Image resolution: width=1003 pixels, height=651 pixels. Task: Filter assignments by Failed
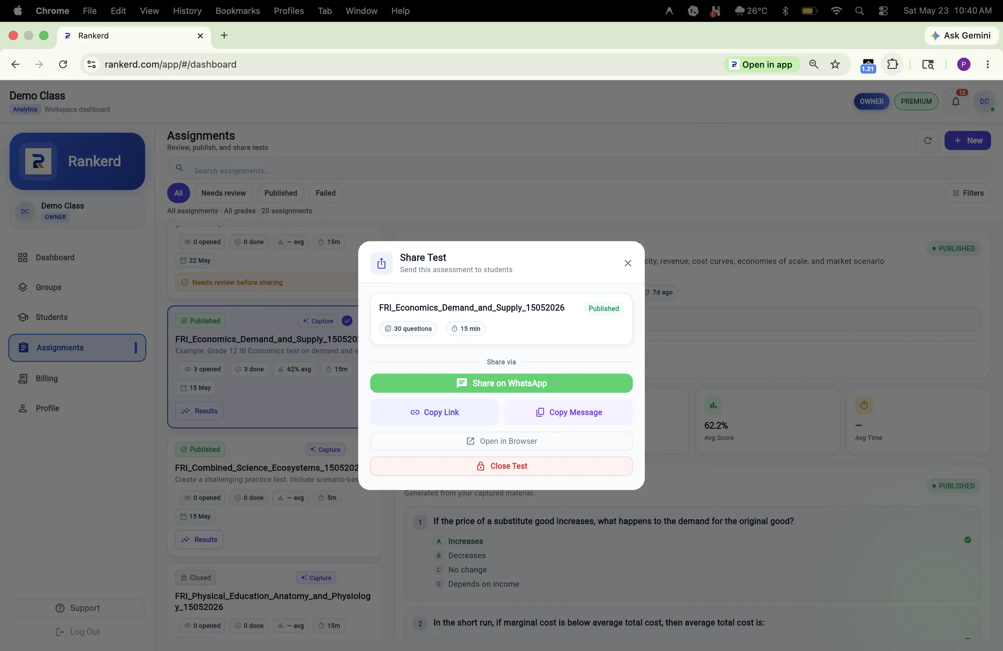[x=325, y=193]
